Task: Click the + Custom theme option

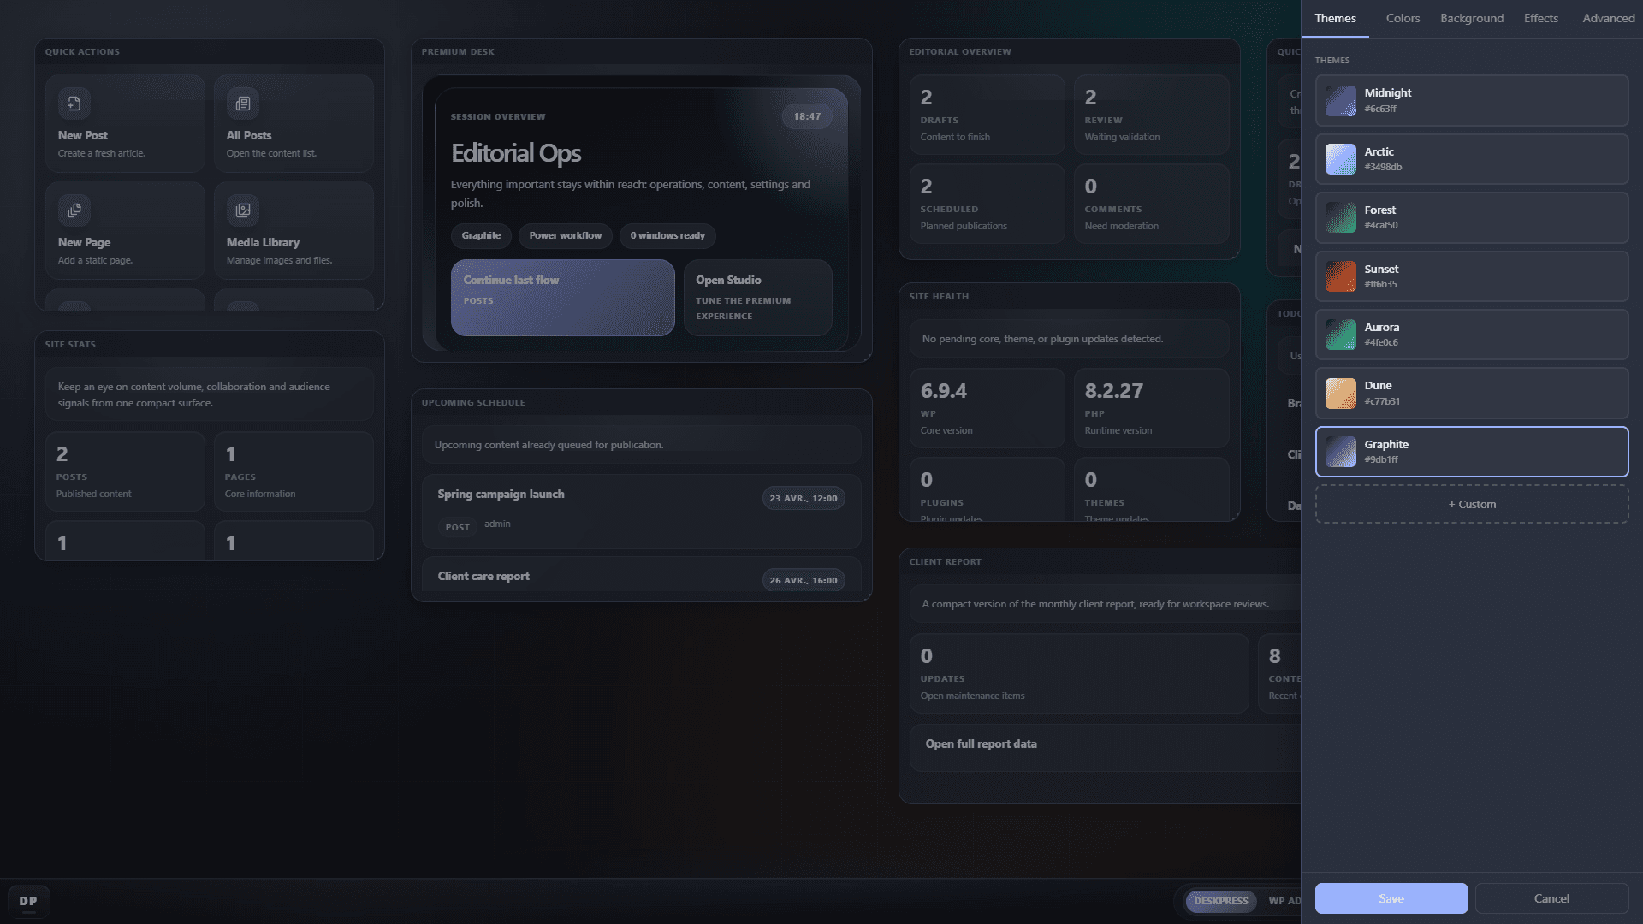Action: coord(1471,504)
